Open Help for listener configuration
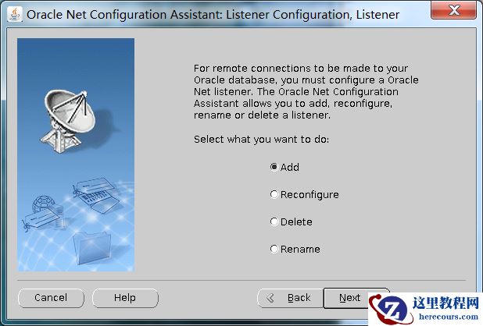The height and width of the screenshot is (326, 483). (125, 298)
